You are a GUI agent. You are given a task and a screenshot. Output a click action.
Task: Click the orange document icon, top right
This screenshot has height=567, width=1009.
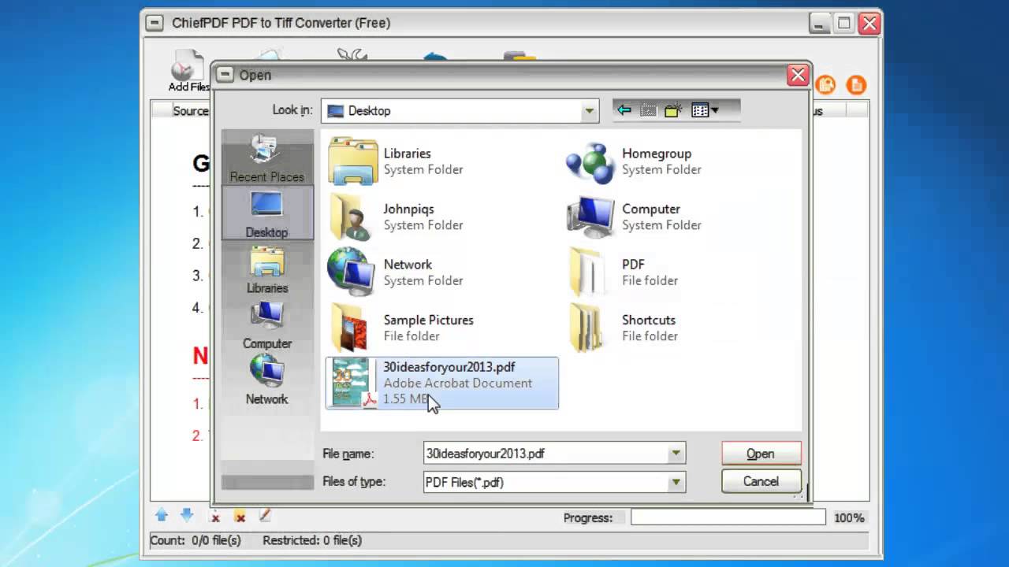pos(856,85)
